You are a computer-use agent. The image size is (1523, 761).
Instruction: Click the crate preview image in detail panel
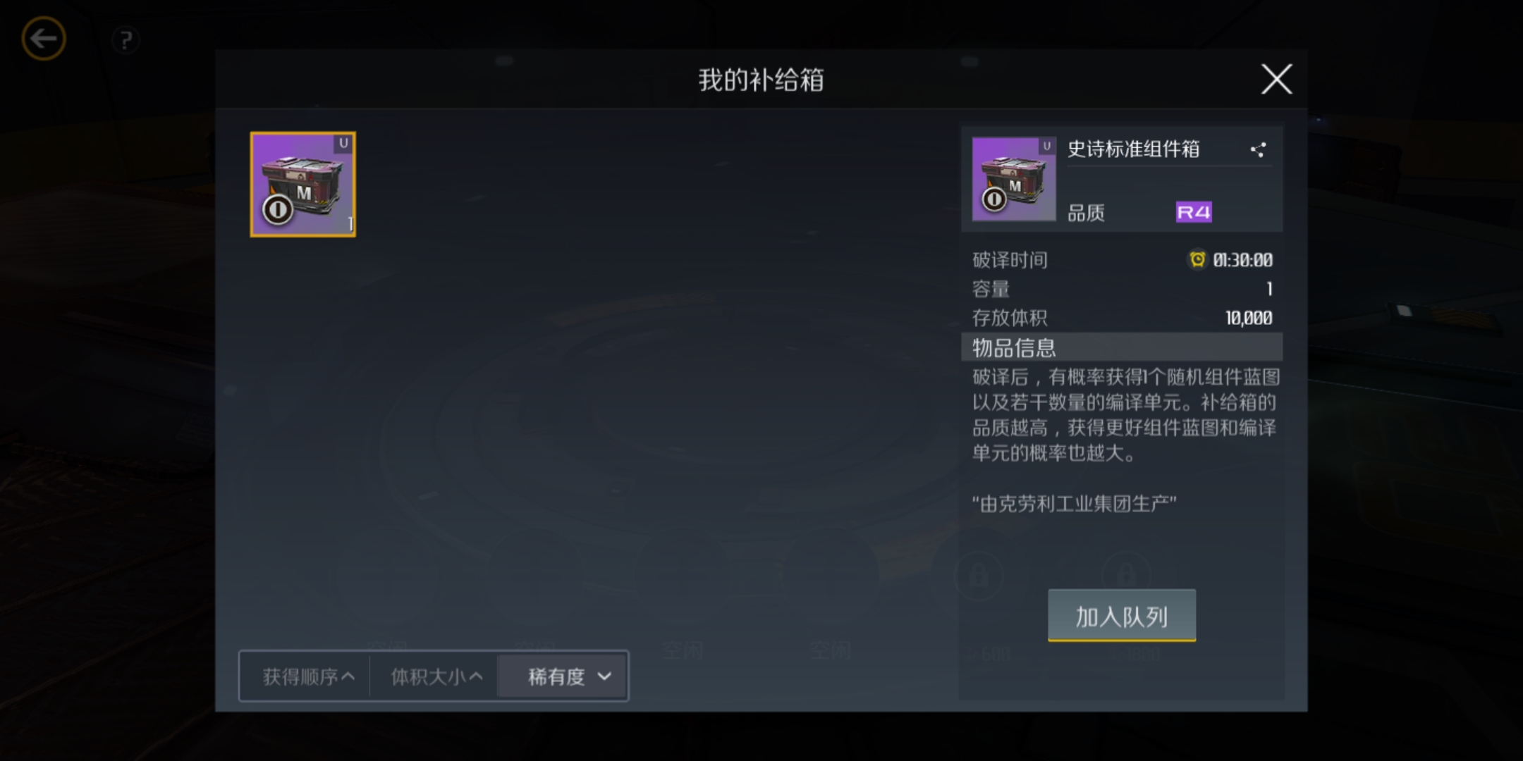tap(1014, 179)
